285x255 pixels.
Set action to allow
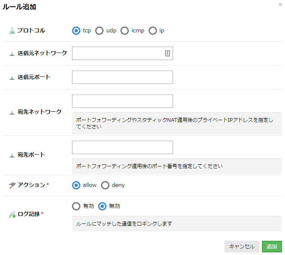[x=76, y=185]
